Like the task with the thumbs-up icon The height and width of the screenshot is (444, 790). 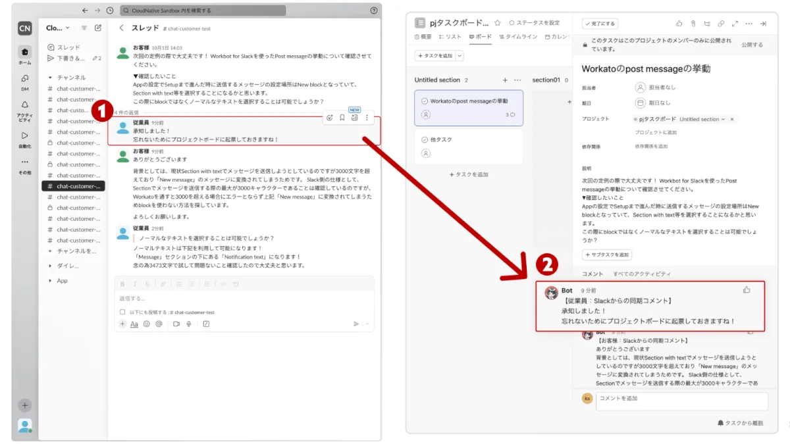click(679, 24)
